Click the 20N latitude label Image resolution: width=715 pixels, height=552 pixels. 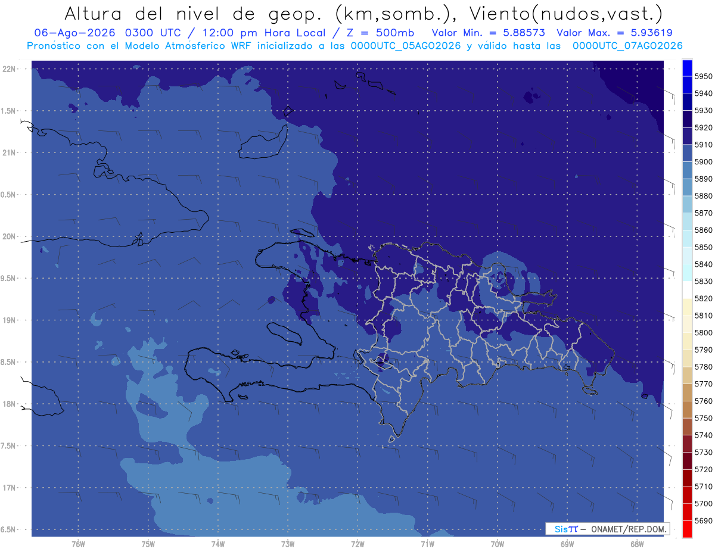[9, 236]
